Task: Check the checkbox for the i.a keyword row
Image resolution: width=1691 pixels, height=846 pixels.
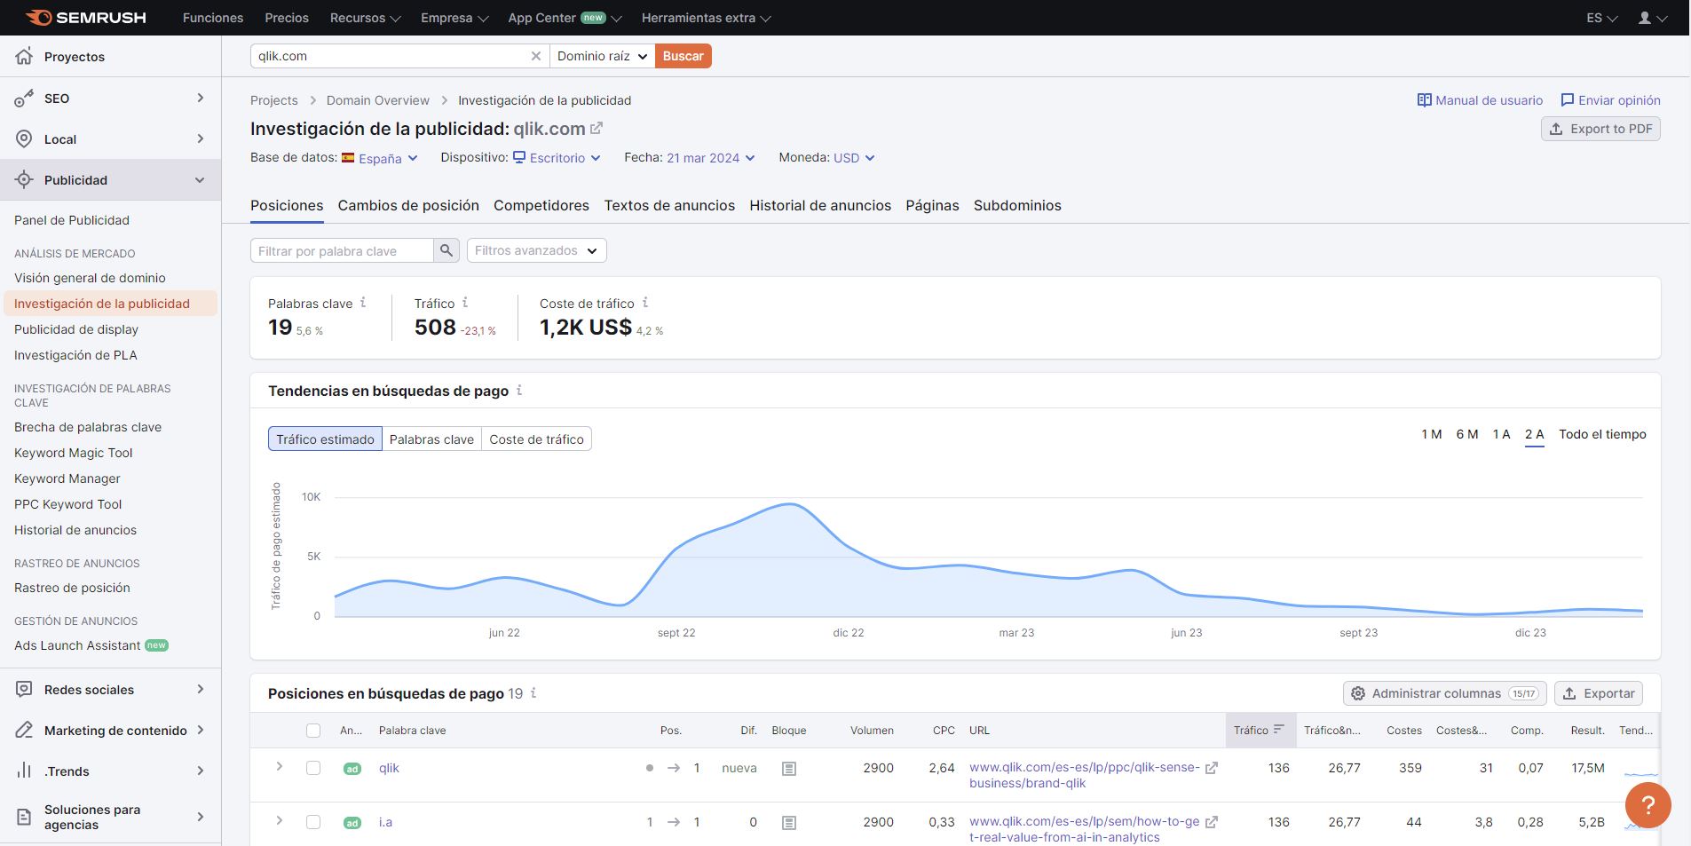Action: [313, 822]
